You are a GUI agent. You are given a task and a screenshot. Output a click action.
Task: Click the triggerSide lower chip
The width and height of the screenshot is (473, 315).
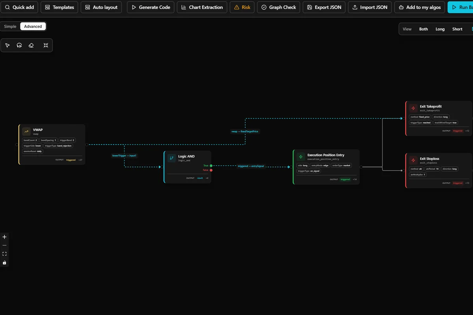[x=32, y=146]
